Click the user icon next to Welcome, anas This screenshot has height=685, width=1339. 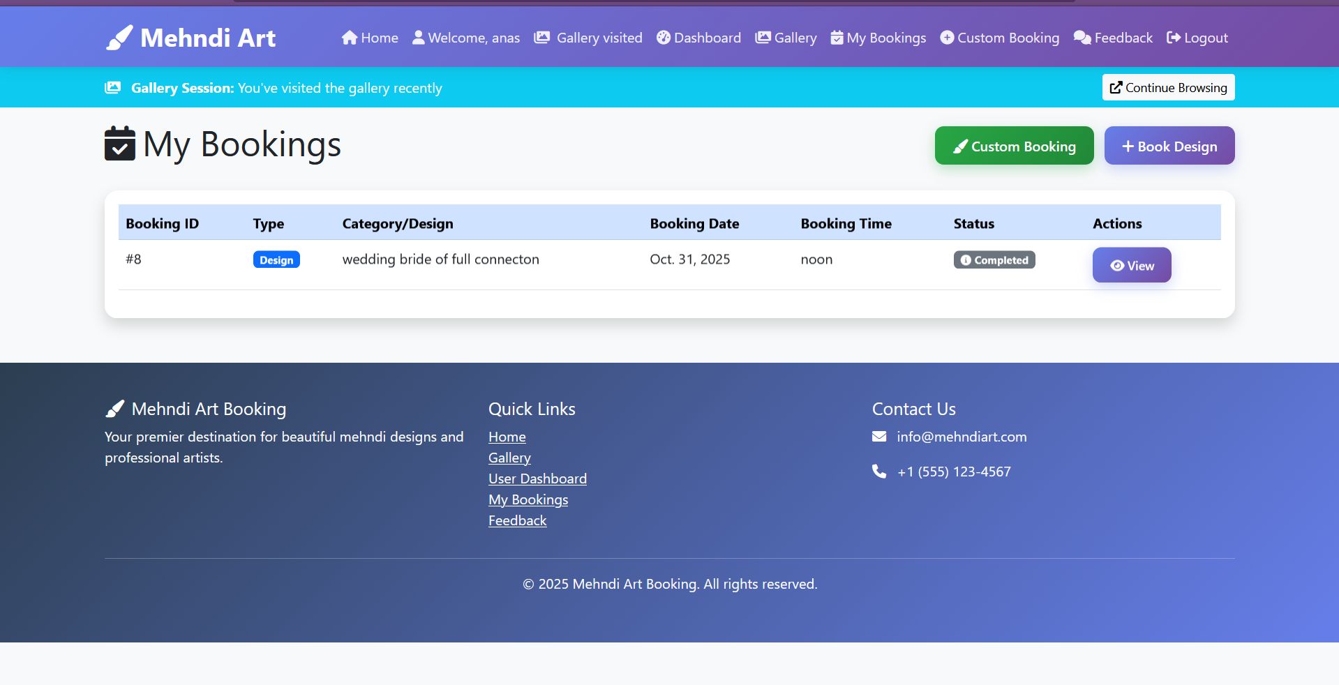pyautogui.click(x=417, y=38)
